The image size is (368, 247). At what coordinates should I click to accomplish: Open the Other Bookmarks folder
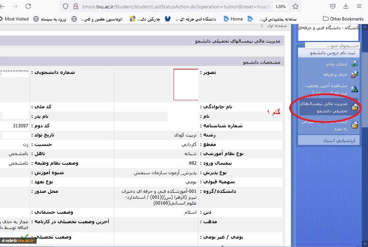click(x=343, y=19)
